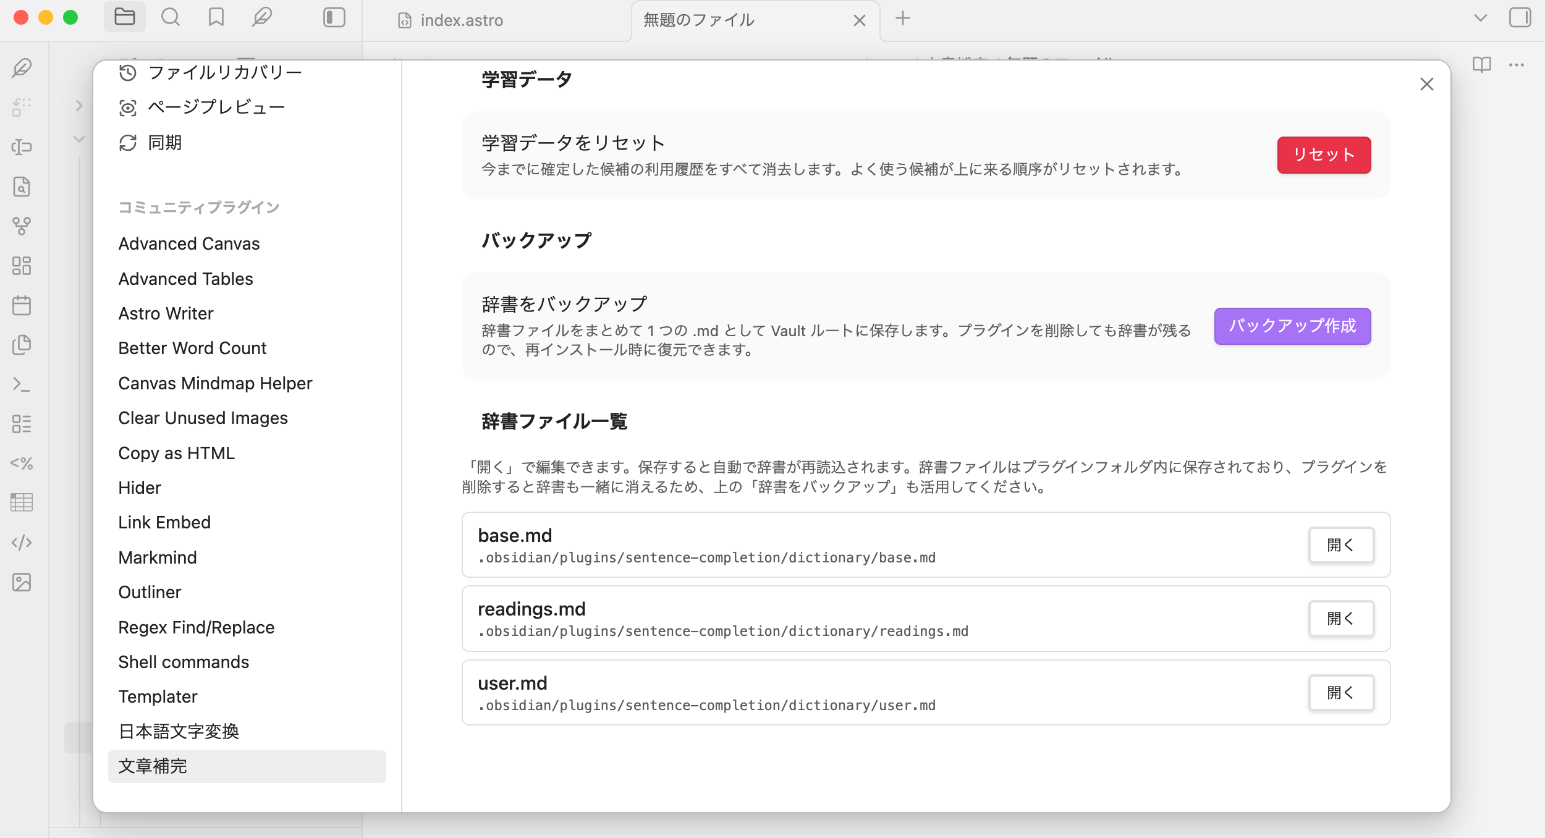This screenshot has height=838, width=1545.
Task: Open Outliner plugin settings
Action: tap(247, 592)
